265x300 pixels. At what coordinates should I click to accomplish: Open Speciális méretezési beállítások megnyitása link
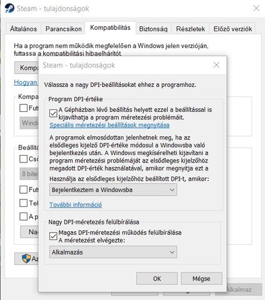(109, 125)
